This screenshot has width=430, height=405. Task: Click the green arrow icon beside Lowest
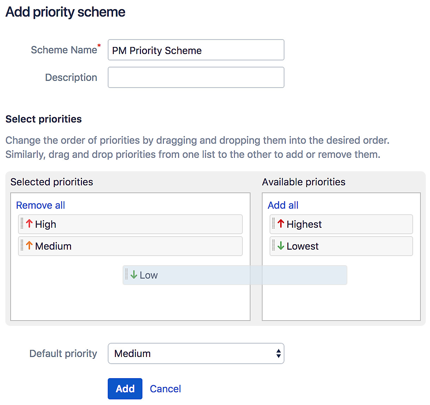[280, 246]
